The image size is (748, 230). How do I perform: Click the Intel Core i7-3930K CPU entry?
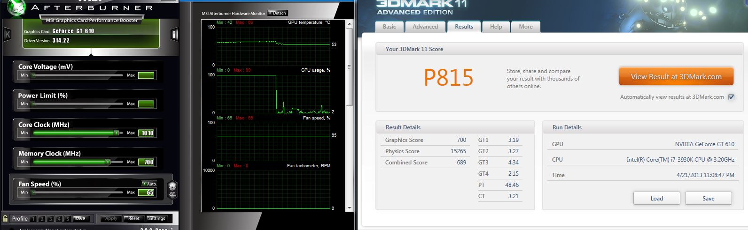pyautogui.click(x=680, y=160)
